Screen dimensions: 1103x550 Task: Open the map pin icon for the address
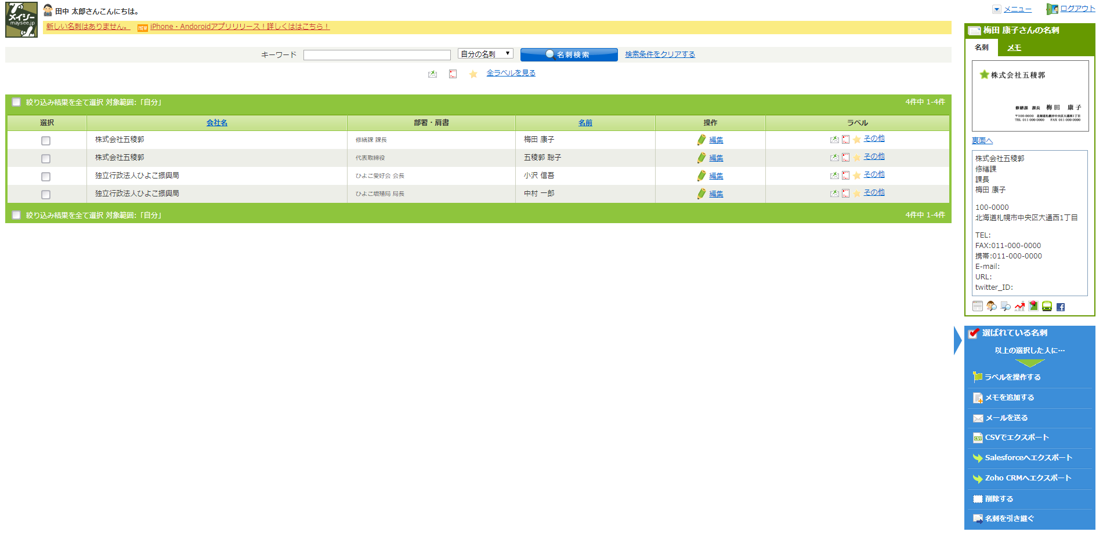pos(1033,306)
